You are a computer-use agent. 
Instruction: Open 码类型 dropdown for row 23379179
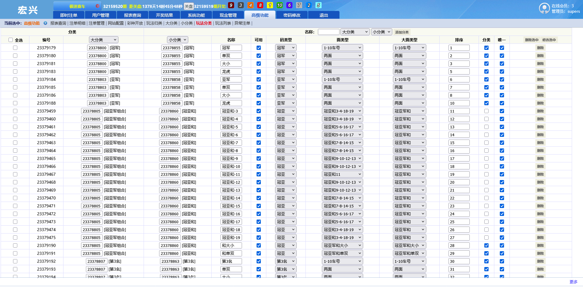(286, 48)
